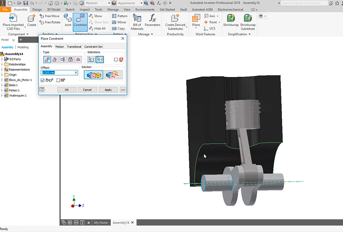This screenshot has height=232, width=343.
Task: Cancel the Place Constraint dialog
Action: 87,90
